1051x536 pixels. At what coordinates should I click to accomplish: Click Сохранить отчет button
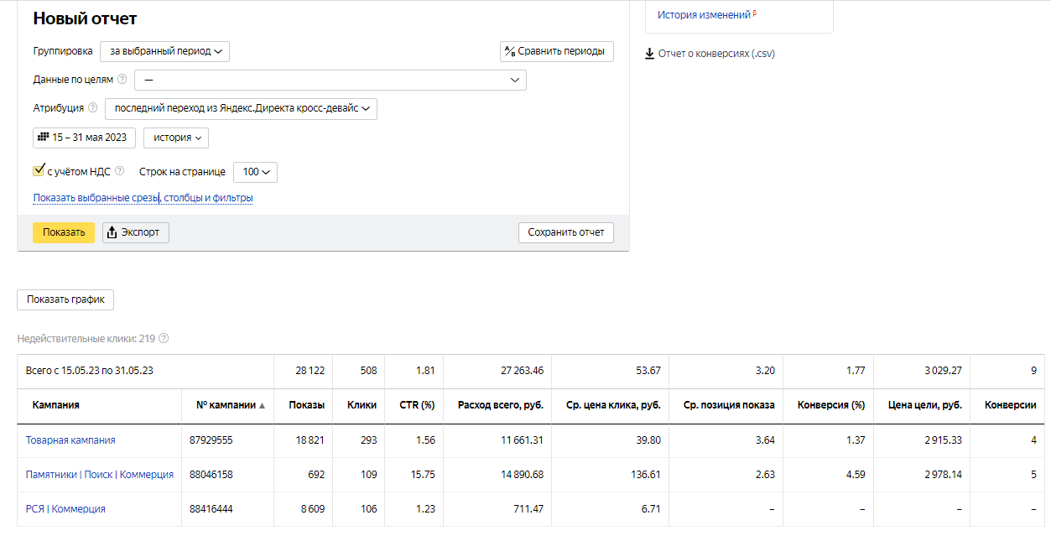[x=566, y=232]
